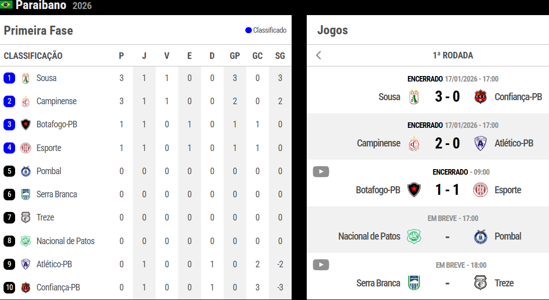Click the Confiança-PB crest in Sousa match
The image size is (549, 300).
(481, 97)
